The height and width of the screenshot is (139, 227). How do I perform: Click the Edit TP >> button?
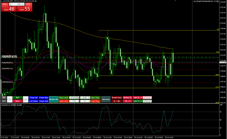138,101
